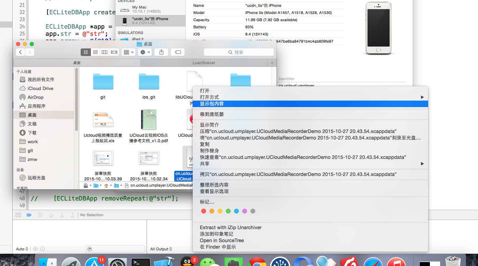The width and height of the screenshot is (478, 266).
Task: Choose 整理所选内容 menu item
Action: [x=214, y=185]
